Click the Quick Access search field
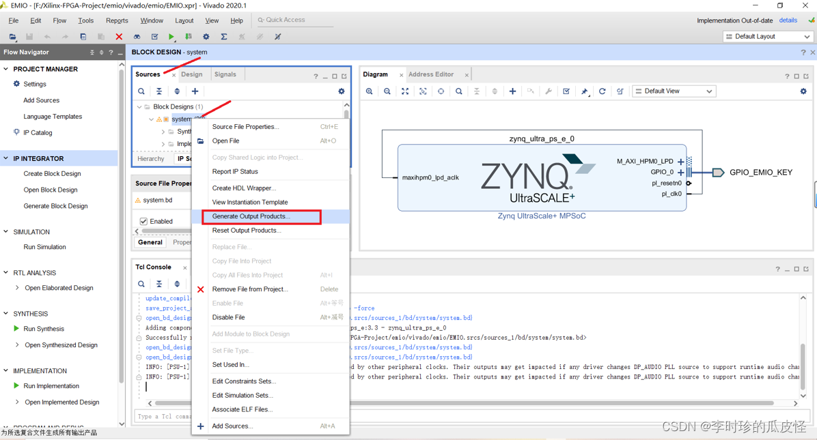The image size is (817, 440). 294,20
